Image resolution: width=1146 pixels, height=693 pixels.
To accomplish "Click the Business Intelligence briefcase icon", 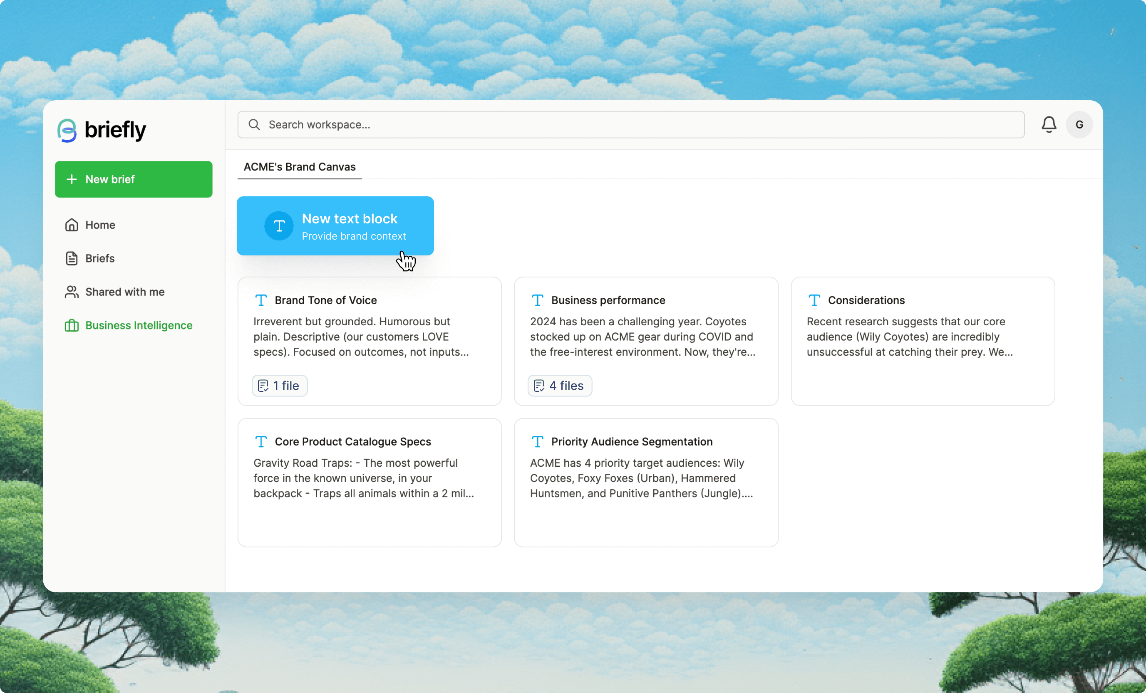I will 71,325.
